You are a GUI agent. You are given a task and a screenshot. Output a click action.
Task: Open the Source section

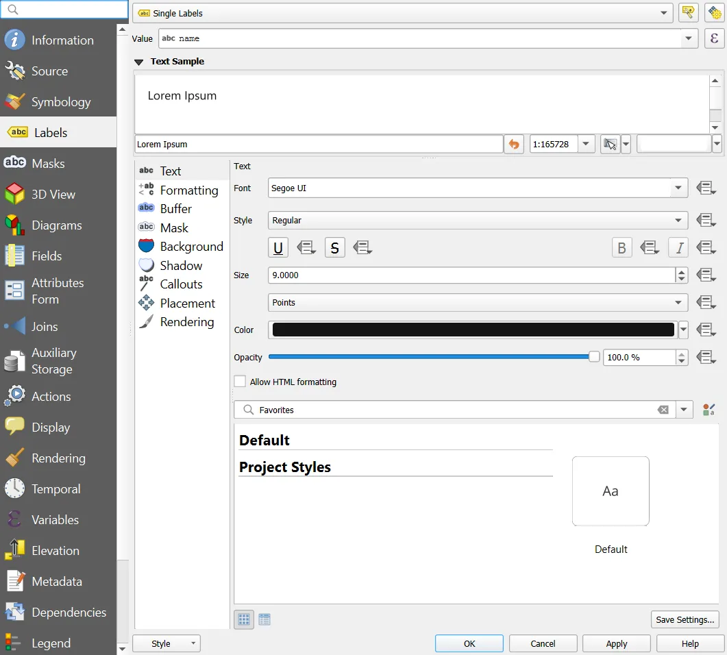[58, 71]
